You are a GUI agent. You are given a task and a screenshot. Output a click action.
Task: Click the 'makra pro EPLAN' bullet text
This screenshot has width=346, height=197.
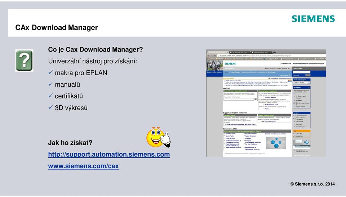coord(81,73)
